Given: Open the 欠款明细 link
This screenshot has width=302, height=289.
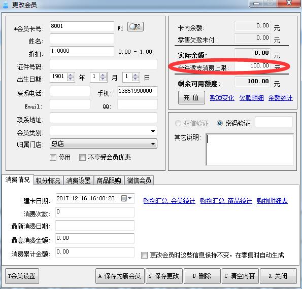Looking at the screenshot, I should [251, 98].
